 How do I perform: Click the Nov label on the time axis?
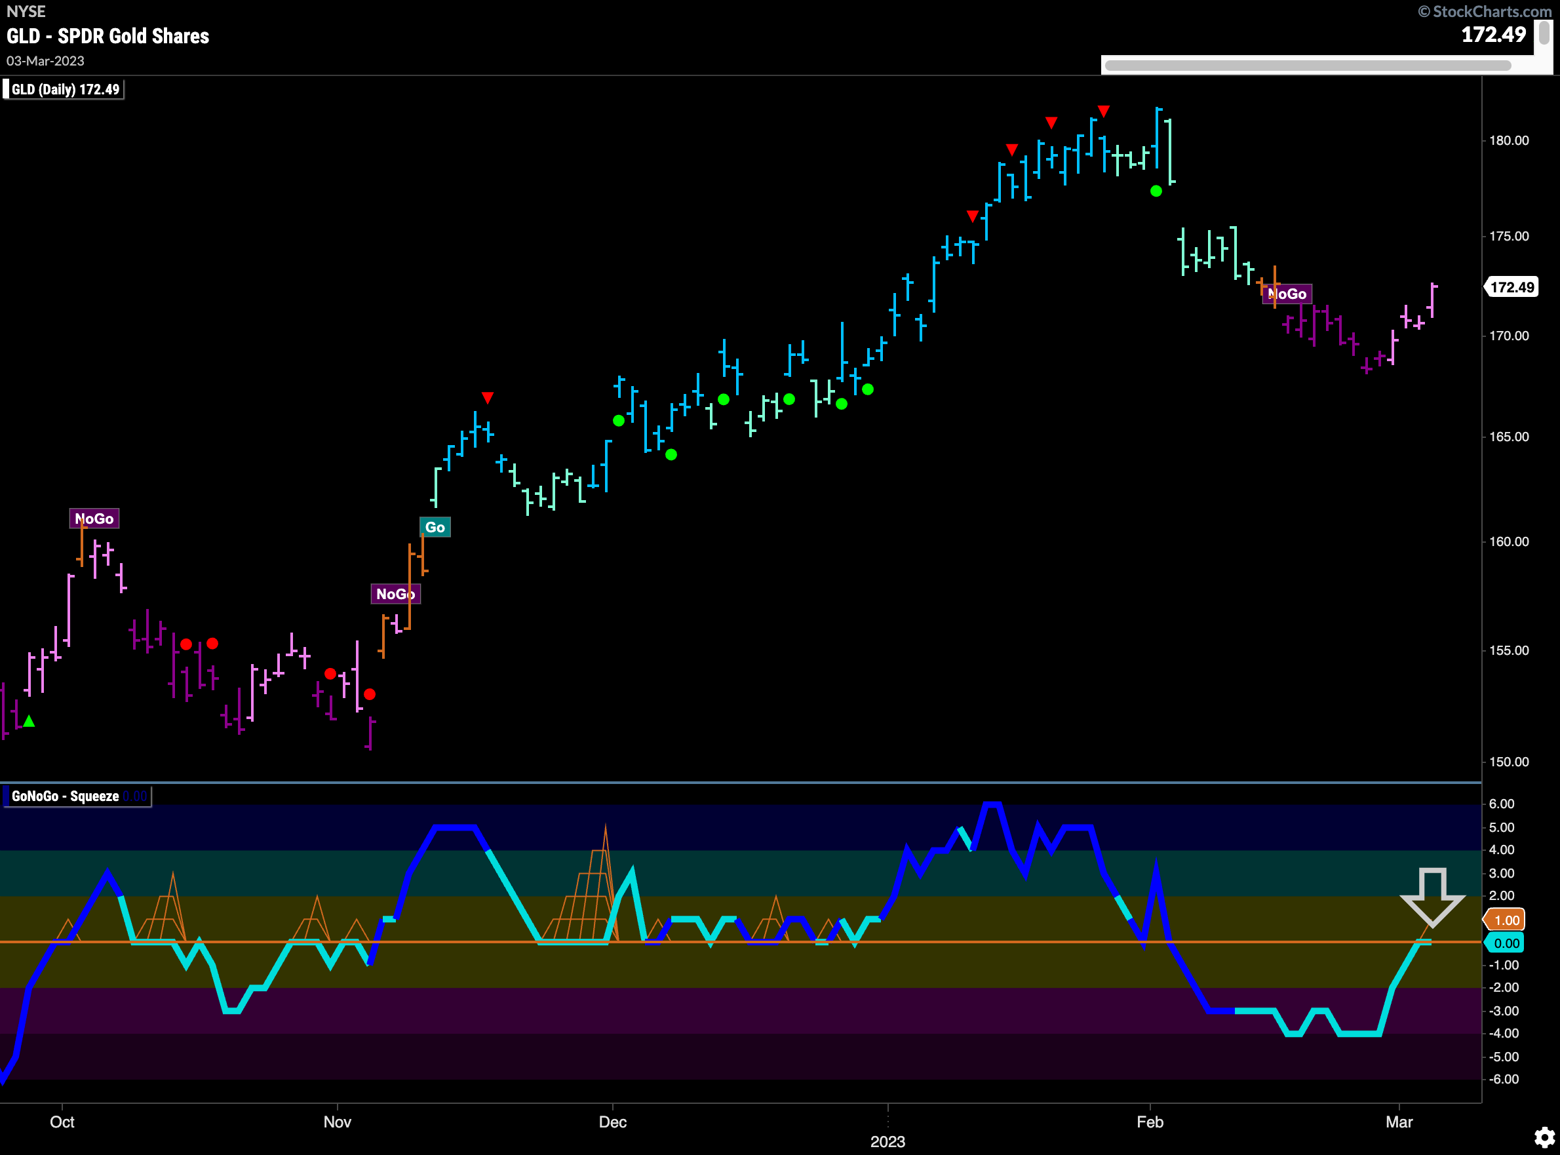pos(337,1122)
